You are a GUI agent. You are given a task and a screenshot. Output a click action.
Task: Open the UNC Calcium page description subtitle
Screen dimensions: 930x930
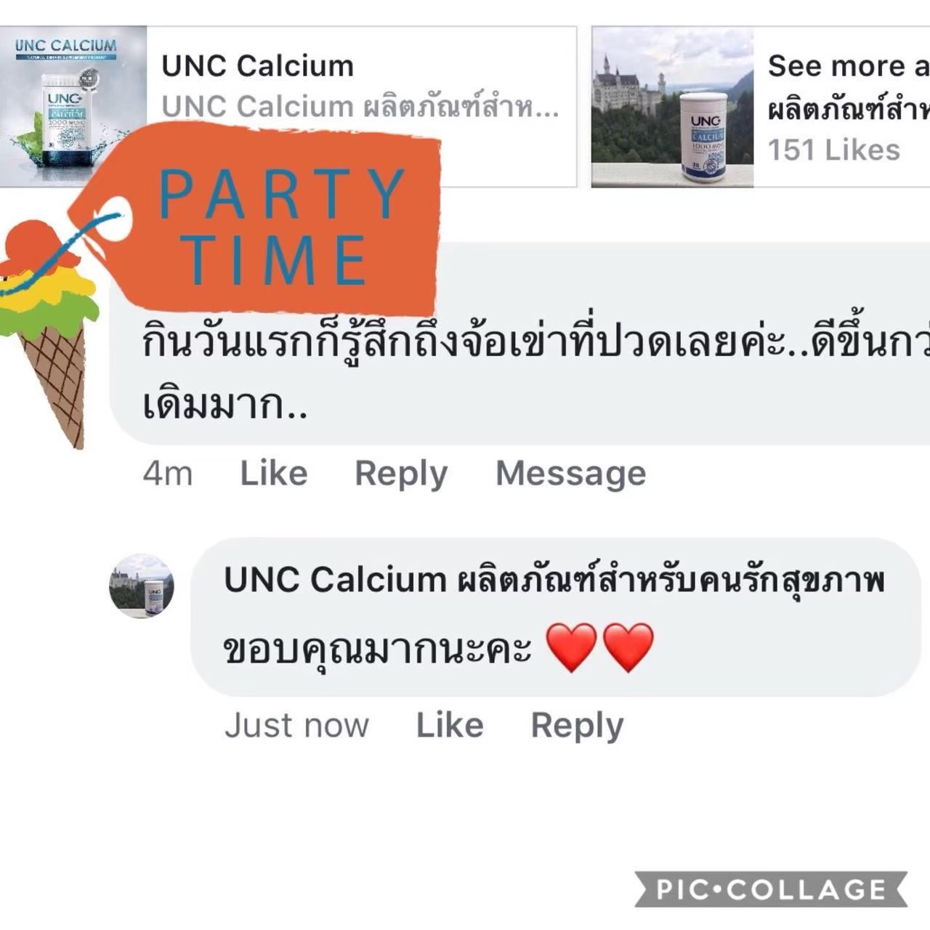[x=360, y=107]
